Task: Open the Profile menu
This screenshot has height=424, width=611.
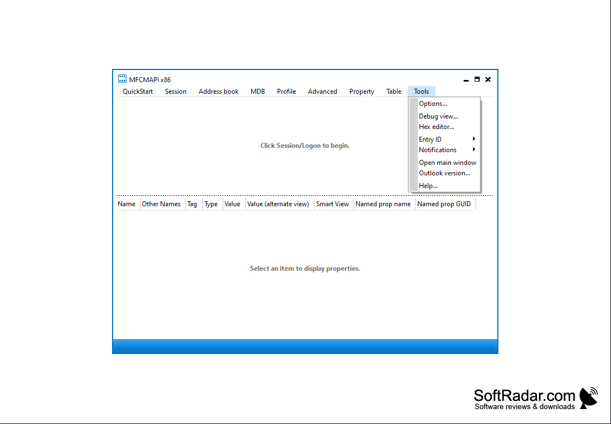Action: pyautogui.click(x=286, y=92)
